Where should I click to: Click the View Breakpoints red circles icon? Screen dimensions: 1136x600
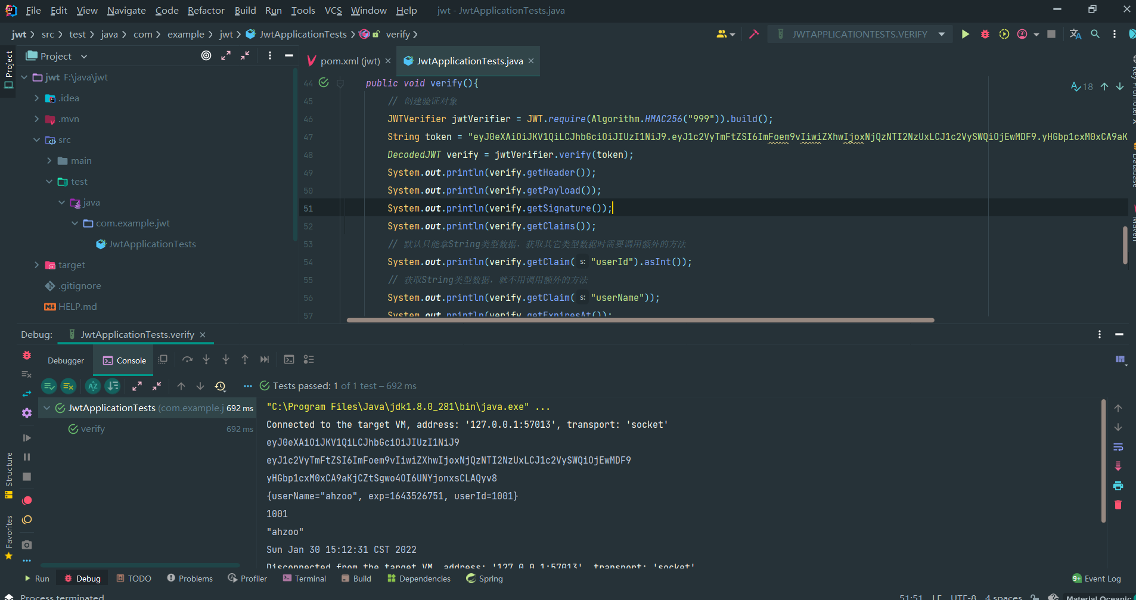(27, 500)
